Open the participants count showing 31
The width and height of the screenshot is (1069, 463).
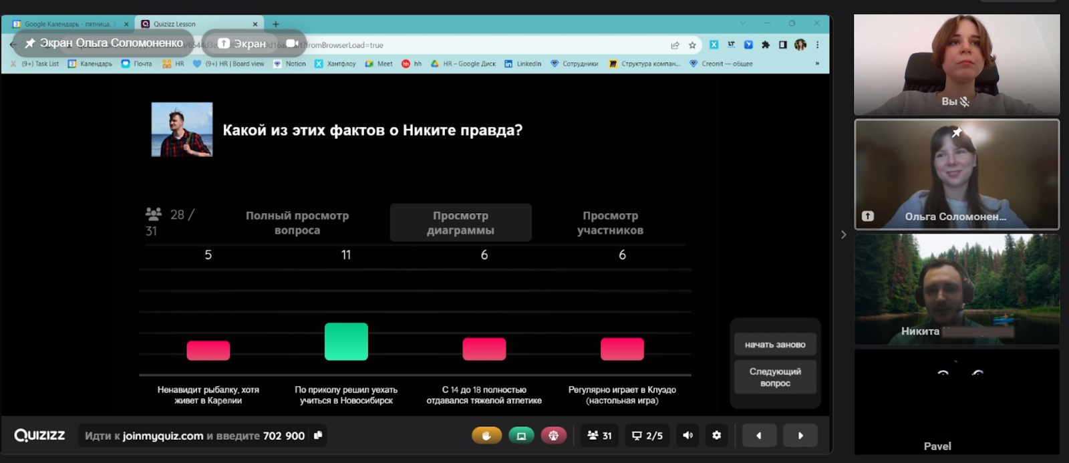[599, 436]
